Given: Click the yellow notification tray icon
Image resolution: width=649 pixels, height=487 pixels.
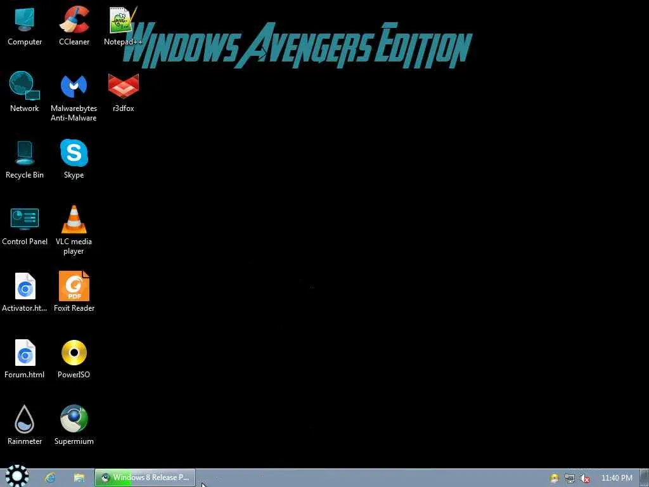Looking at the screenshot, I should (x=554, y=478).
